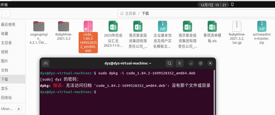
Task: Click the dpkg 错误 message line
Action: pyautogui.click(x=125, y=86)
